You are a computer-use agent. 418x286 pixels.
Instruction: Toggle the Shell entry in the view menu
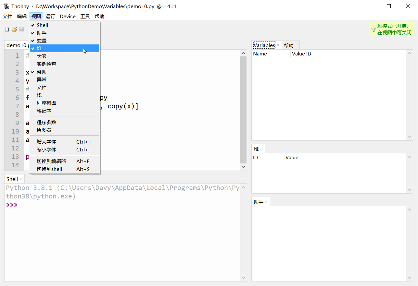[x=42, y=25]
